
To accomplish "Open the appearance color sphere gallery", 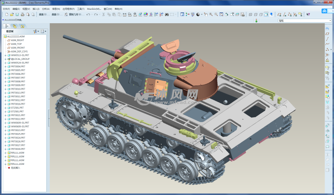I will [198, 14].
